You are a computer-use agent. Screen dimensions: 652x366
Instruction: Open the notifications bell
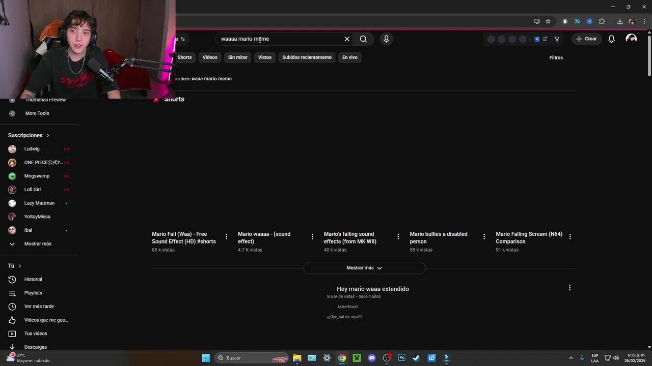pos(612,39)
